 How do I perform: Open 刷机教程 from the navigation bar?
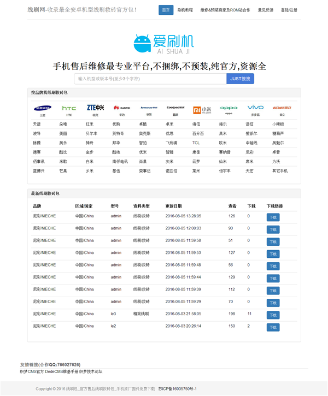pyautogui.click(x=185, y=10)
